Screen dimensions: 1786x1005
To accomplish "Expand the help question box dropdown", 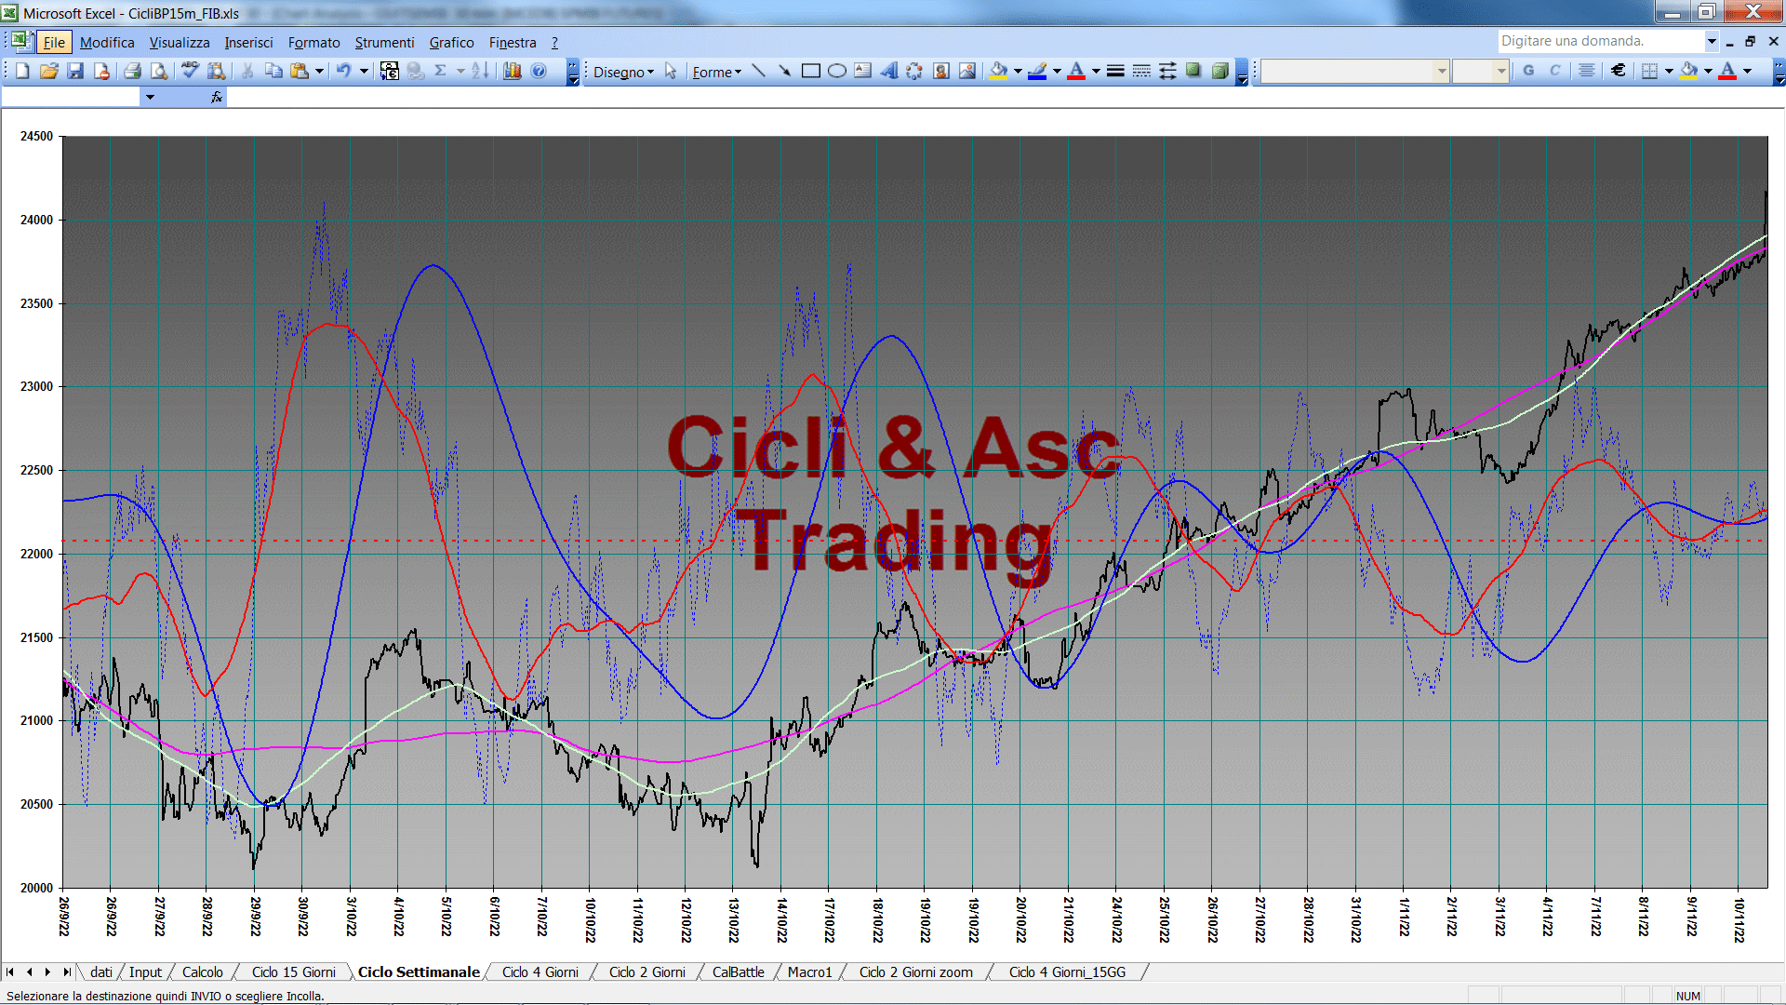I will (1711, 41).
